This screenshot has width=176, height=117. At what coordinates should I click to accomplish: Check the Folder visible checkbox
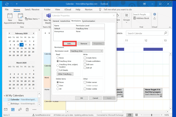[x=85, y=89]
